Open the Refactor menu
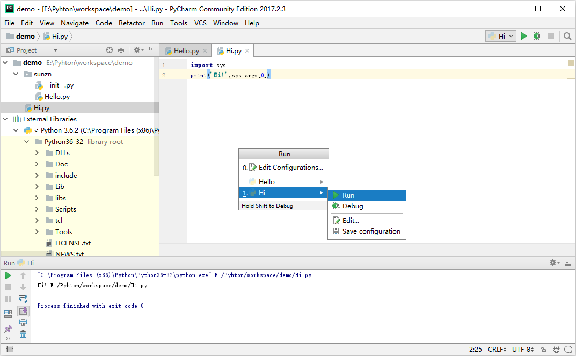Viewport: 576px width, 356px height. pyautogui.click(x=132, y=23)
